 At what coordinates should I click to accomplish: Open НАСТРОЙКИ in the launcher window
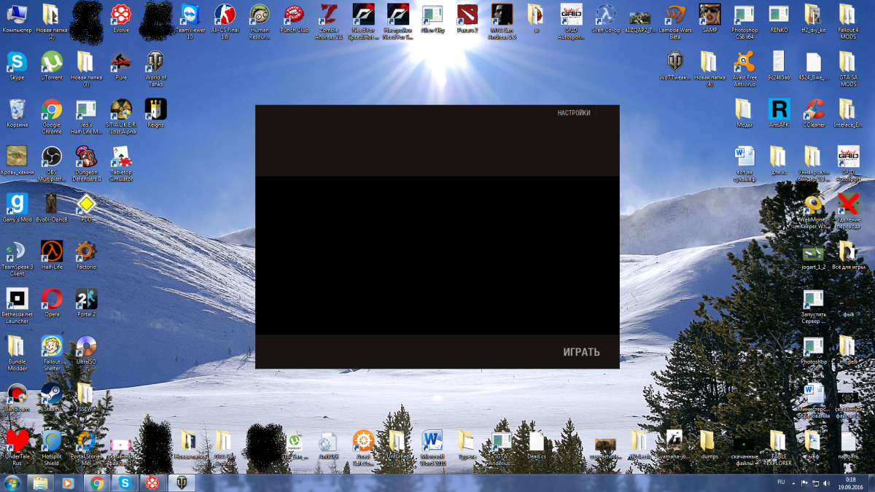(573, 113)
